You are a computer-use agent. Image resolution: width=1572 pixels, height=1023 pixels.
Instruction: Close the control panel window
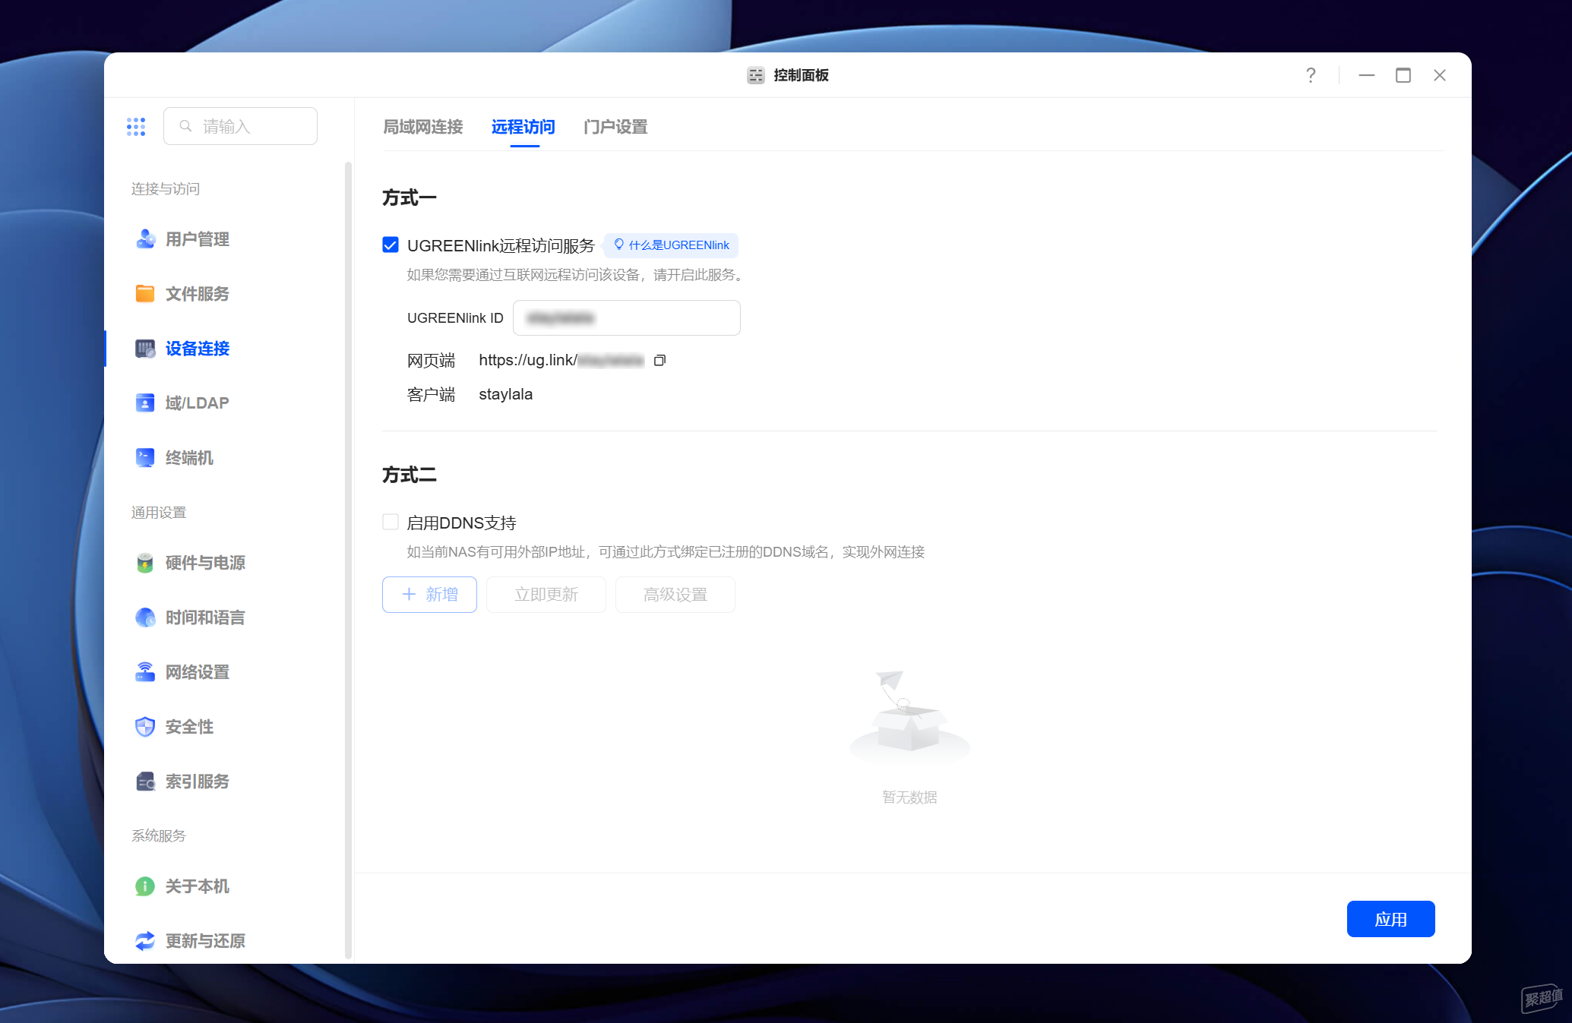(1440, 75)
